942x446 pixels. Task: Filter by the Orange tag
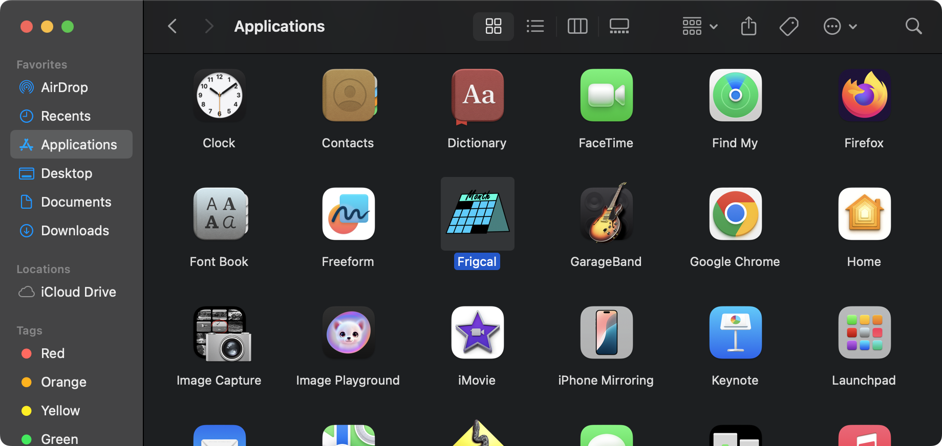click(71, 382)
